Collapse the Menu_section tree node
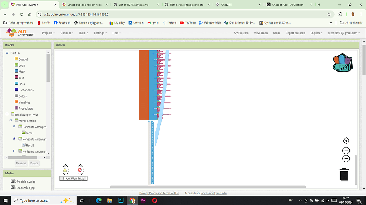 tap(11, 120)
